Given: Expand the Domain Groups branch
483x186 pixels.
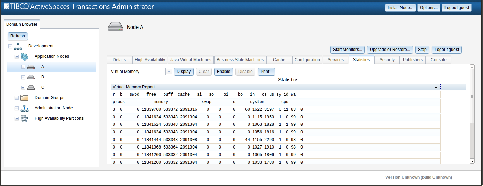Looking at the screenshot, I should (x=17, y=98).
